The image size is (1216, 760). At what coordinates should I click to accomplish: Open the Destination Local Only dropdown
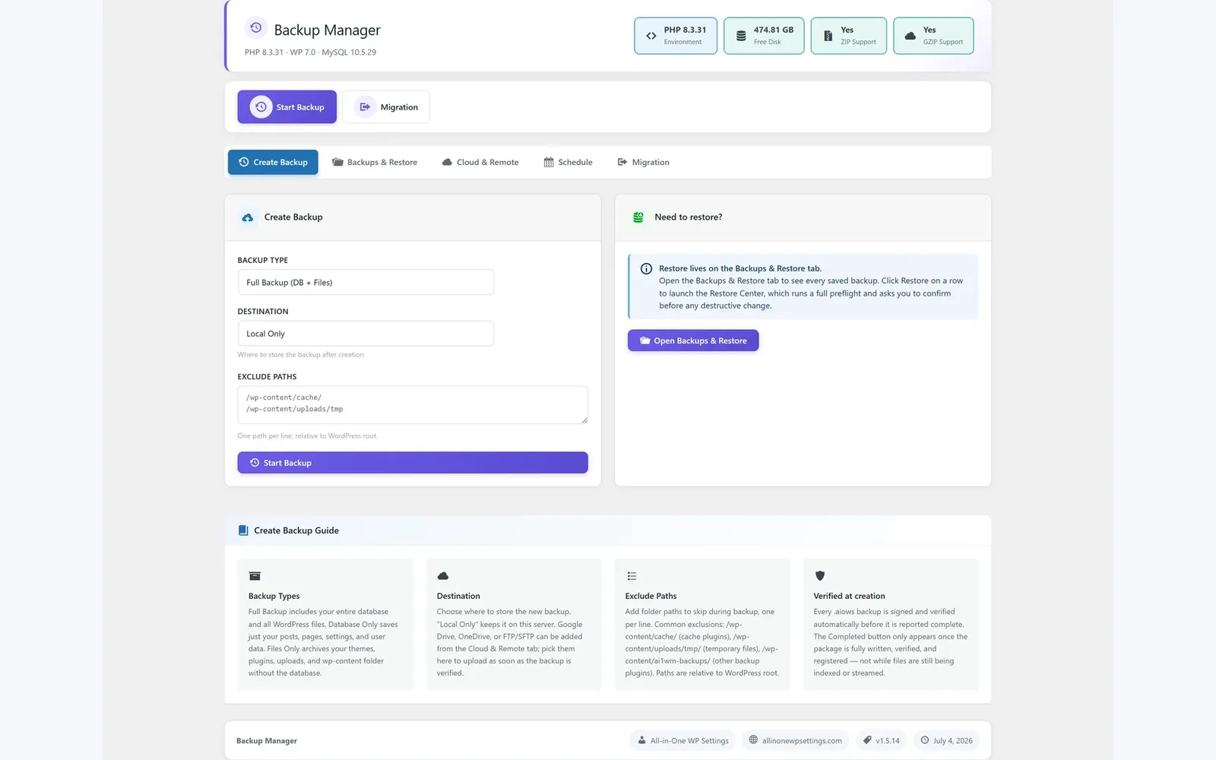[366, 334]
